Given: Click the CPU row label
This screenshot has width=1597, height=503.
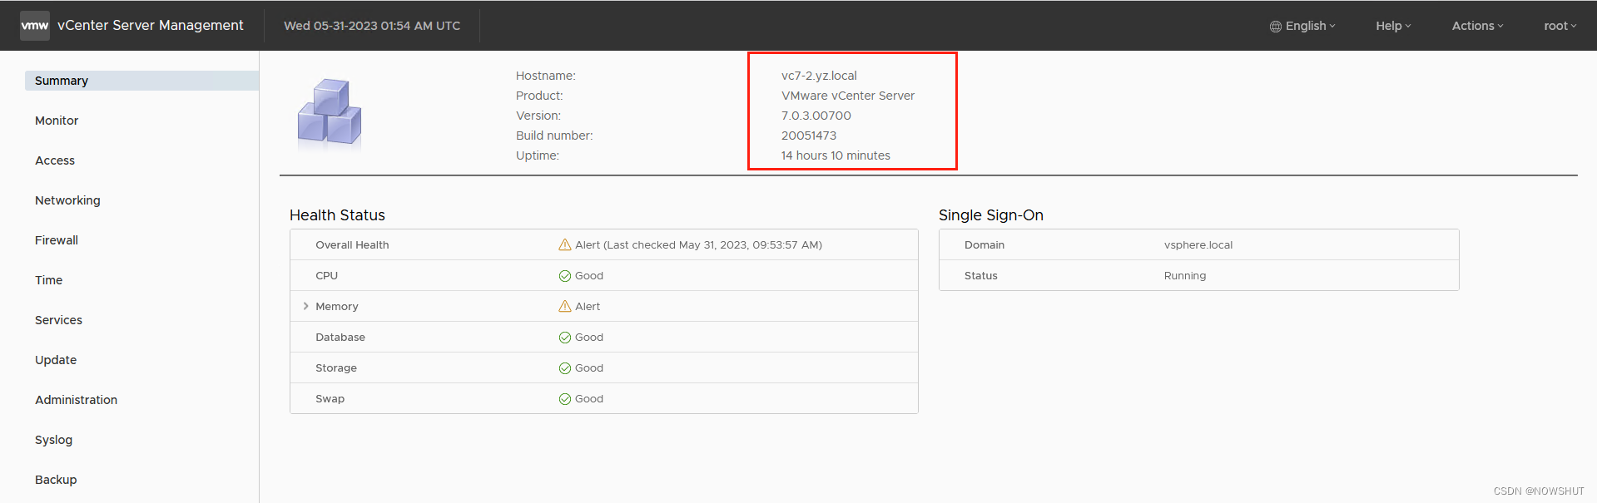Looking at the screenshot, I should (326, 275).
